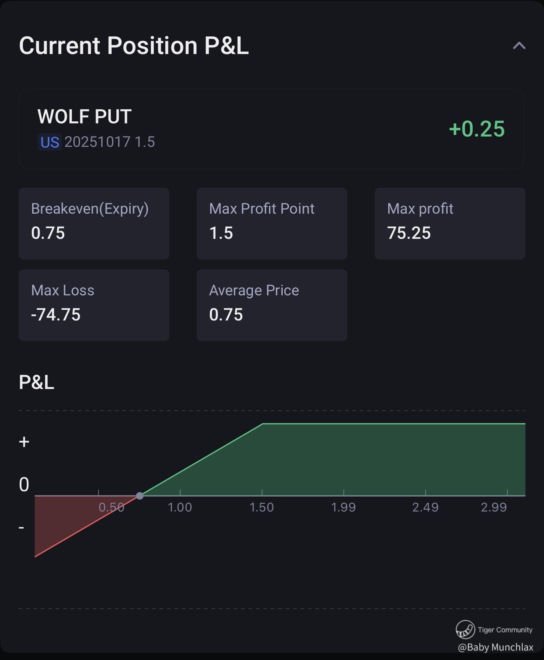Click the 1.50 price axis label

[262, 507]
